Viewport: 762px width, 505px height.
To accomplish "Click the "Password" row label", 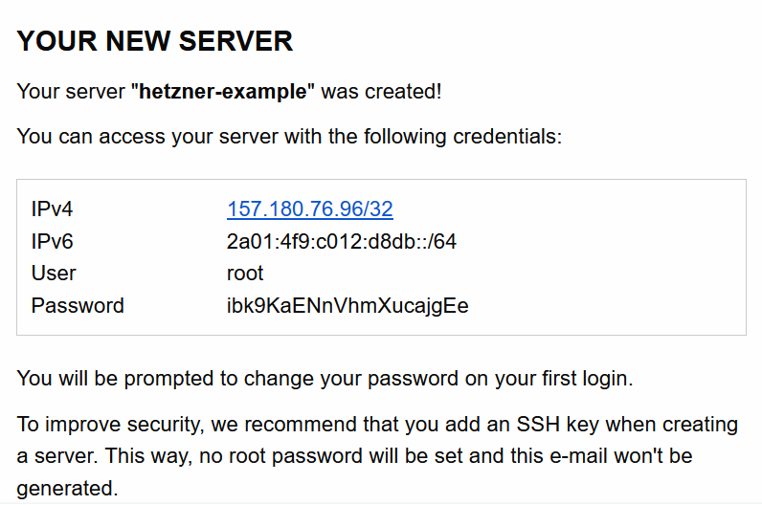I will coord(78,306).
